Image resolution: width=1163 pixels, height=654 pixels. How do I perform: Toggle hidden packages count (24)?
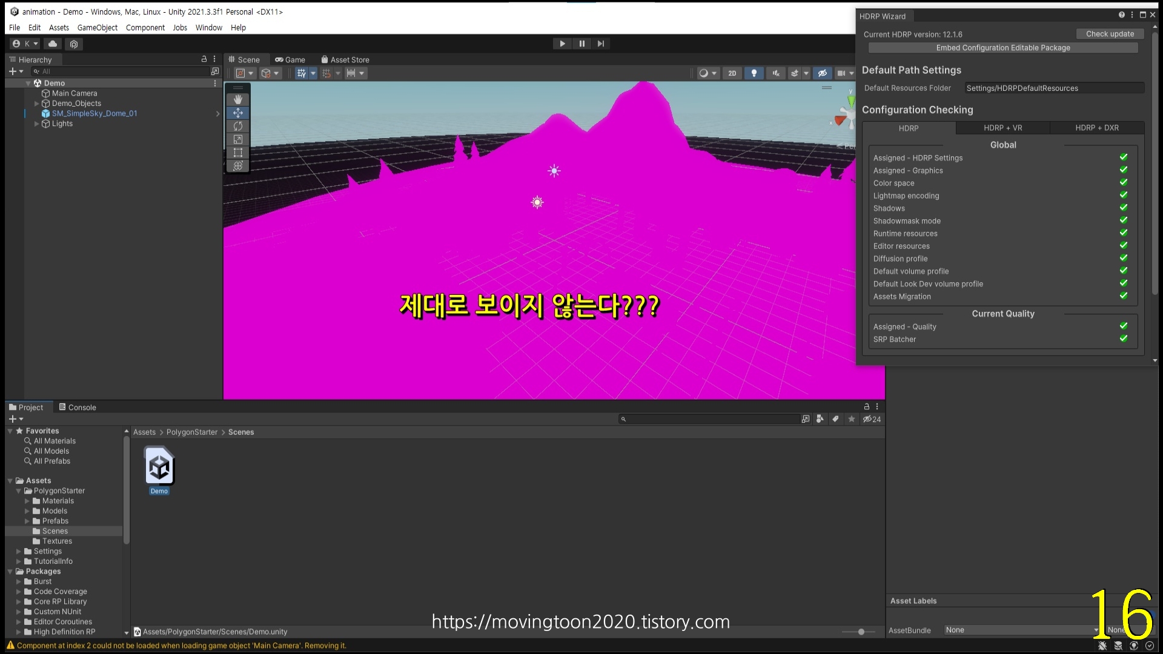[872, 419]
